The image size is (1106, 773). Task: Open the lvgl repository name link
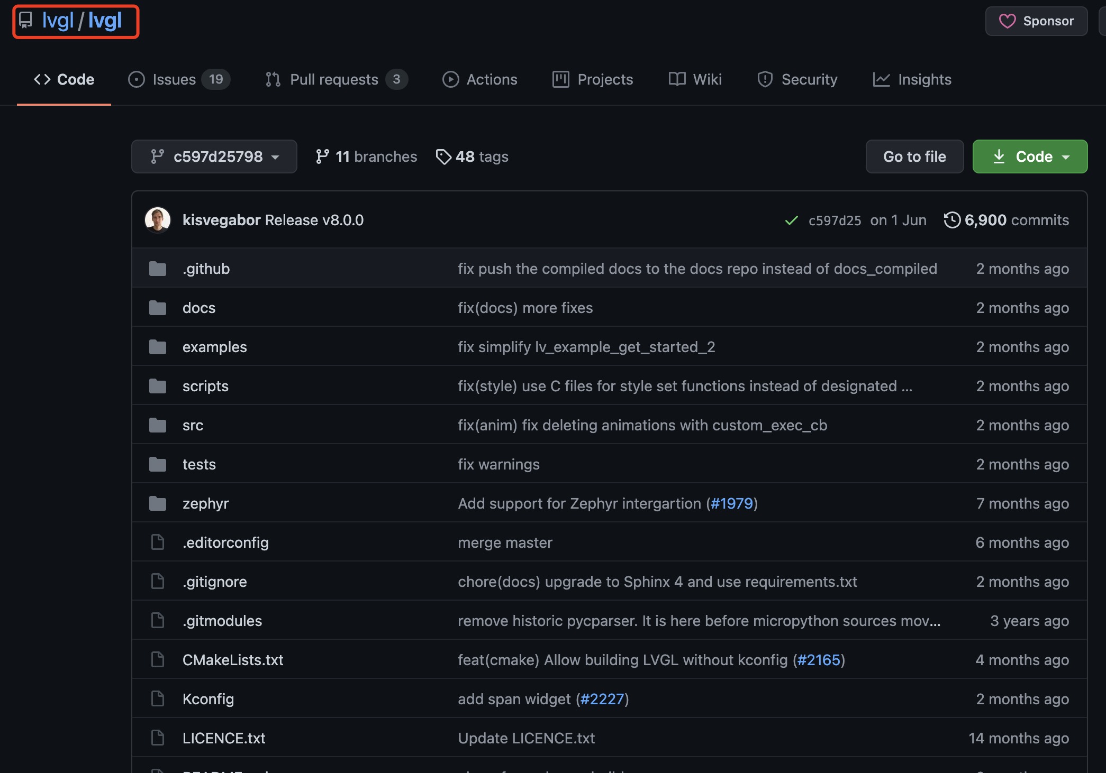click(x=105, y=21)
